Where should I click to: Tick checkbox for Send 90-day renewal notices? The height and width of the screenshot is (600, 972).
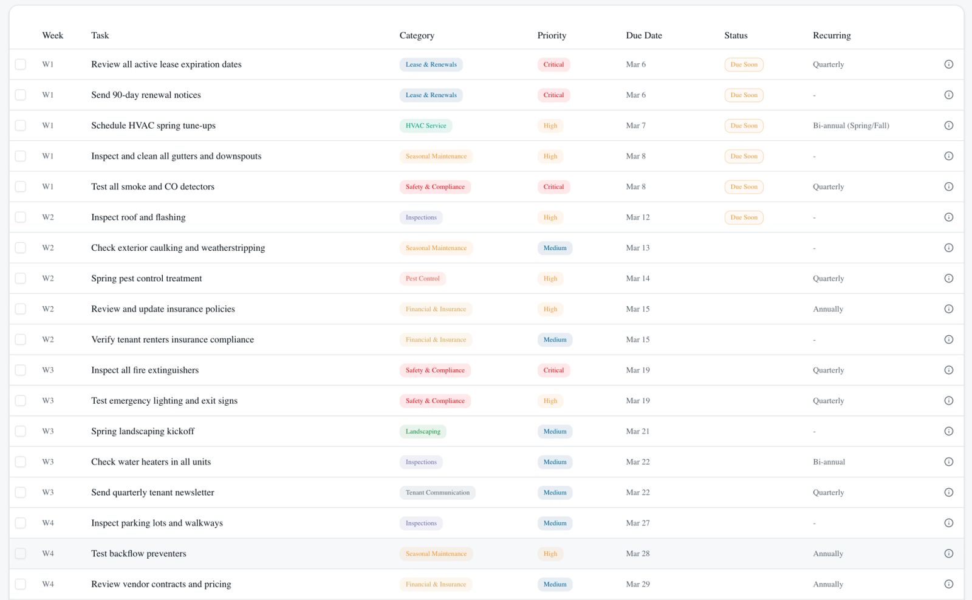[21, 95]
